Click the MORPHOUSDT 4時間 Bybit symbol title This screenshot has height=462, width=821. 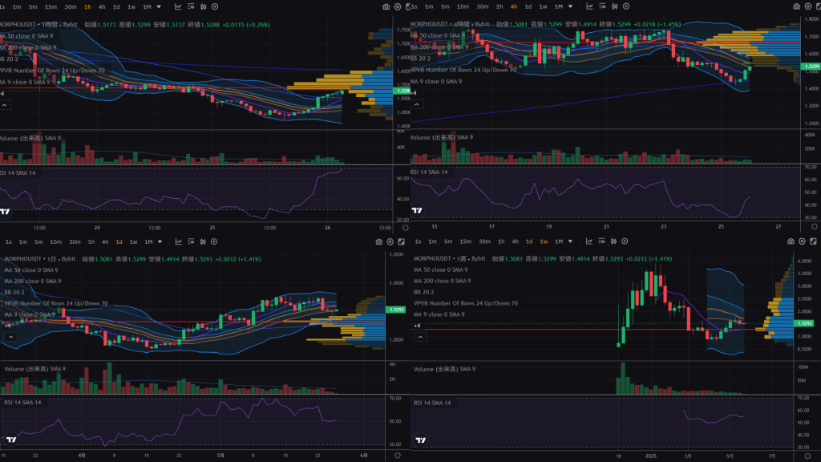pos(449,24)
